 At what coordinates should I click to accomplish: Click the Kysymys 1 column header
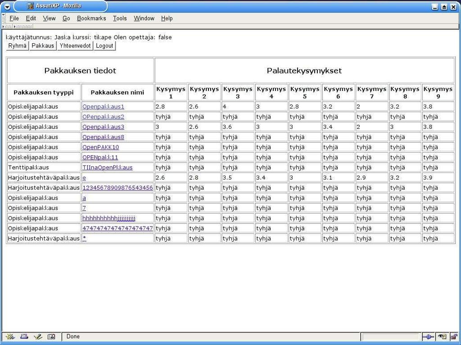171,92
